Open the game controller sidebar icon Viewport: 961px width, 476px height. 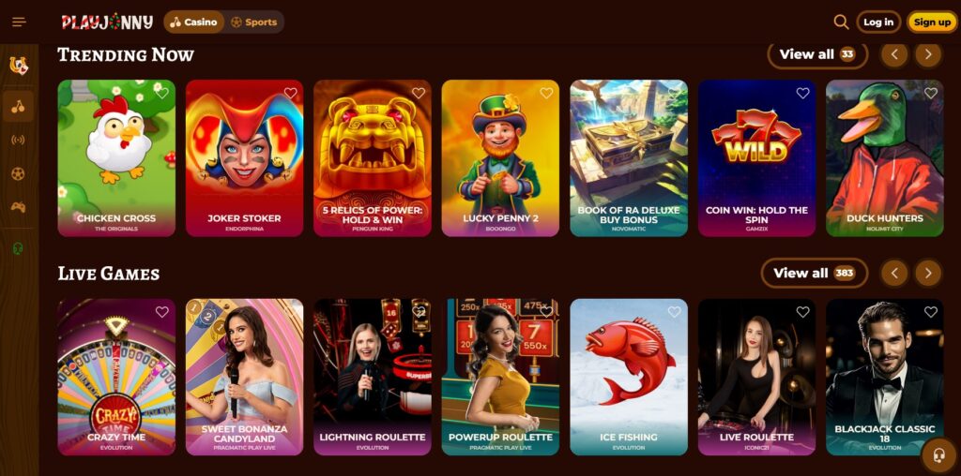click(x=19, y=207)
